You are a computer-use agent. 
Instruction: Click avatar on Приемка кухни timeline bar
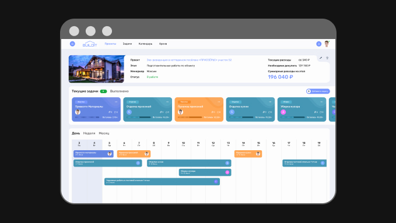(258, 154)
